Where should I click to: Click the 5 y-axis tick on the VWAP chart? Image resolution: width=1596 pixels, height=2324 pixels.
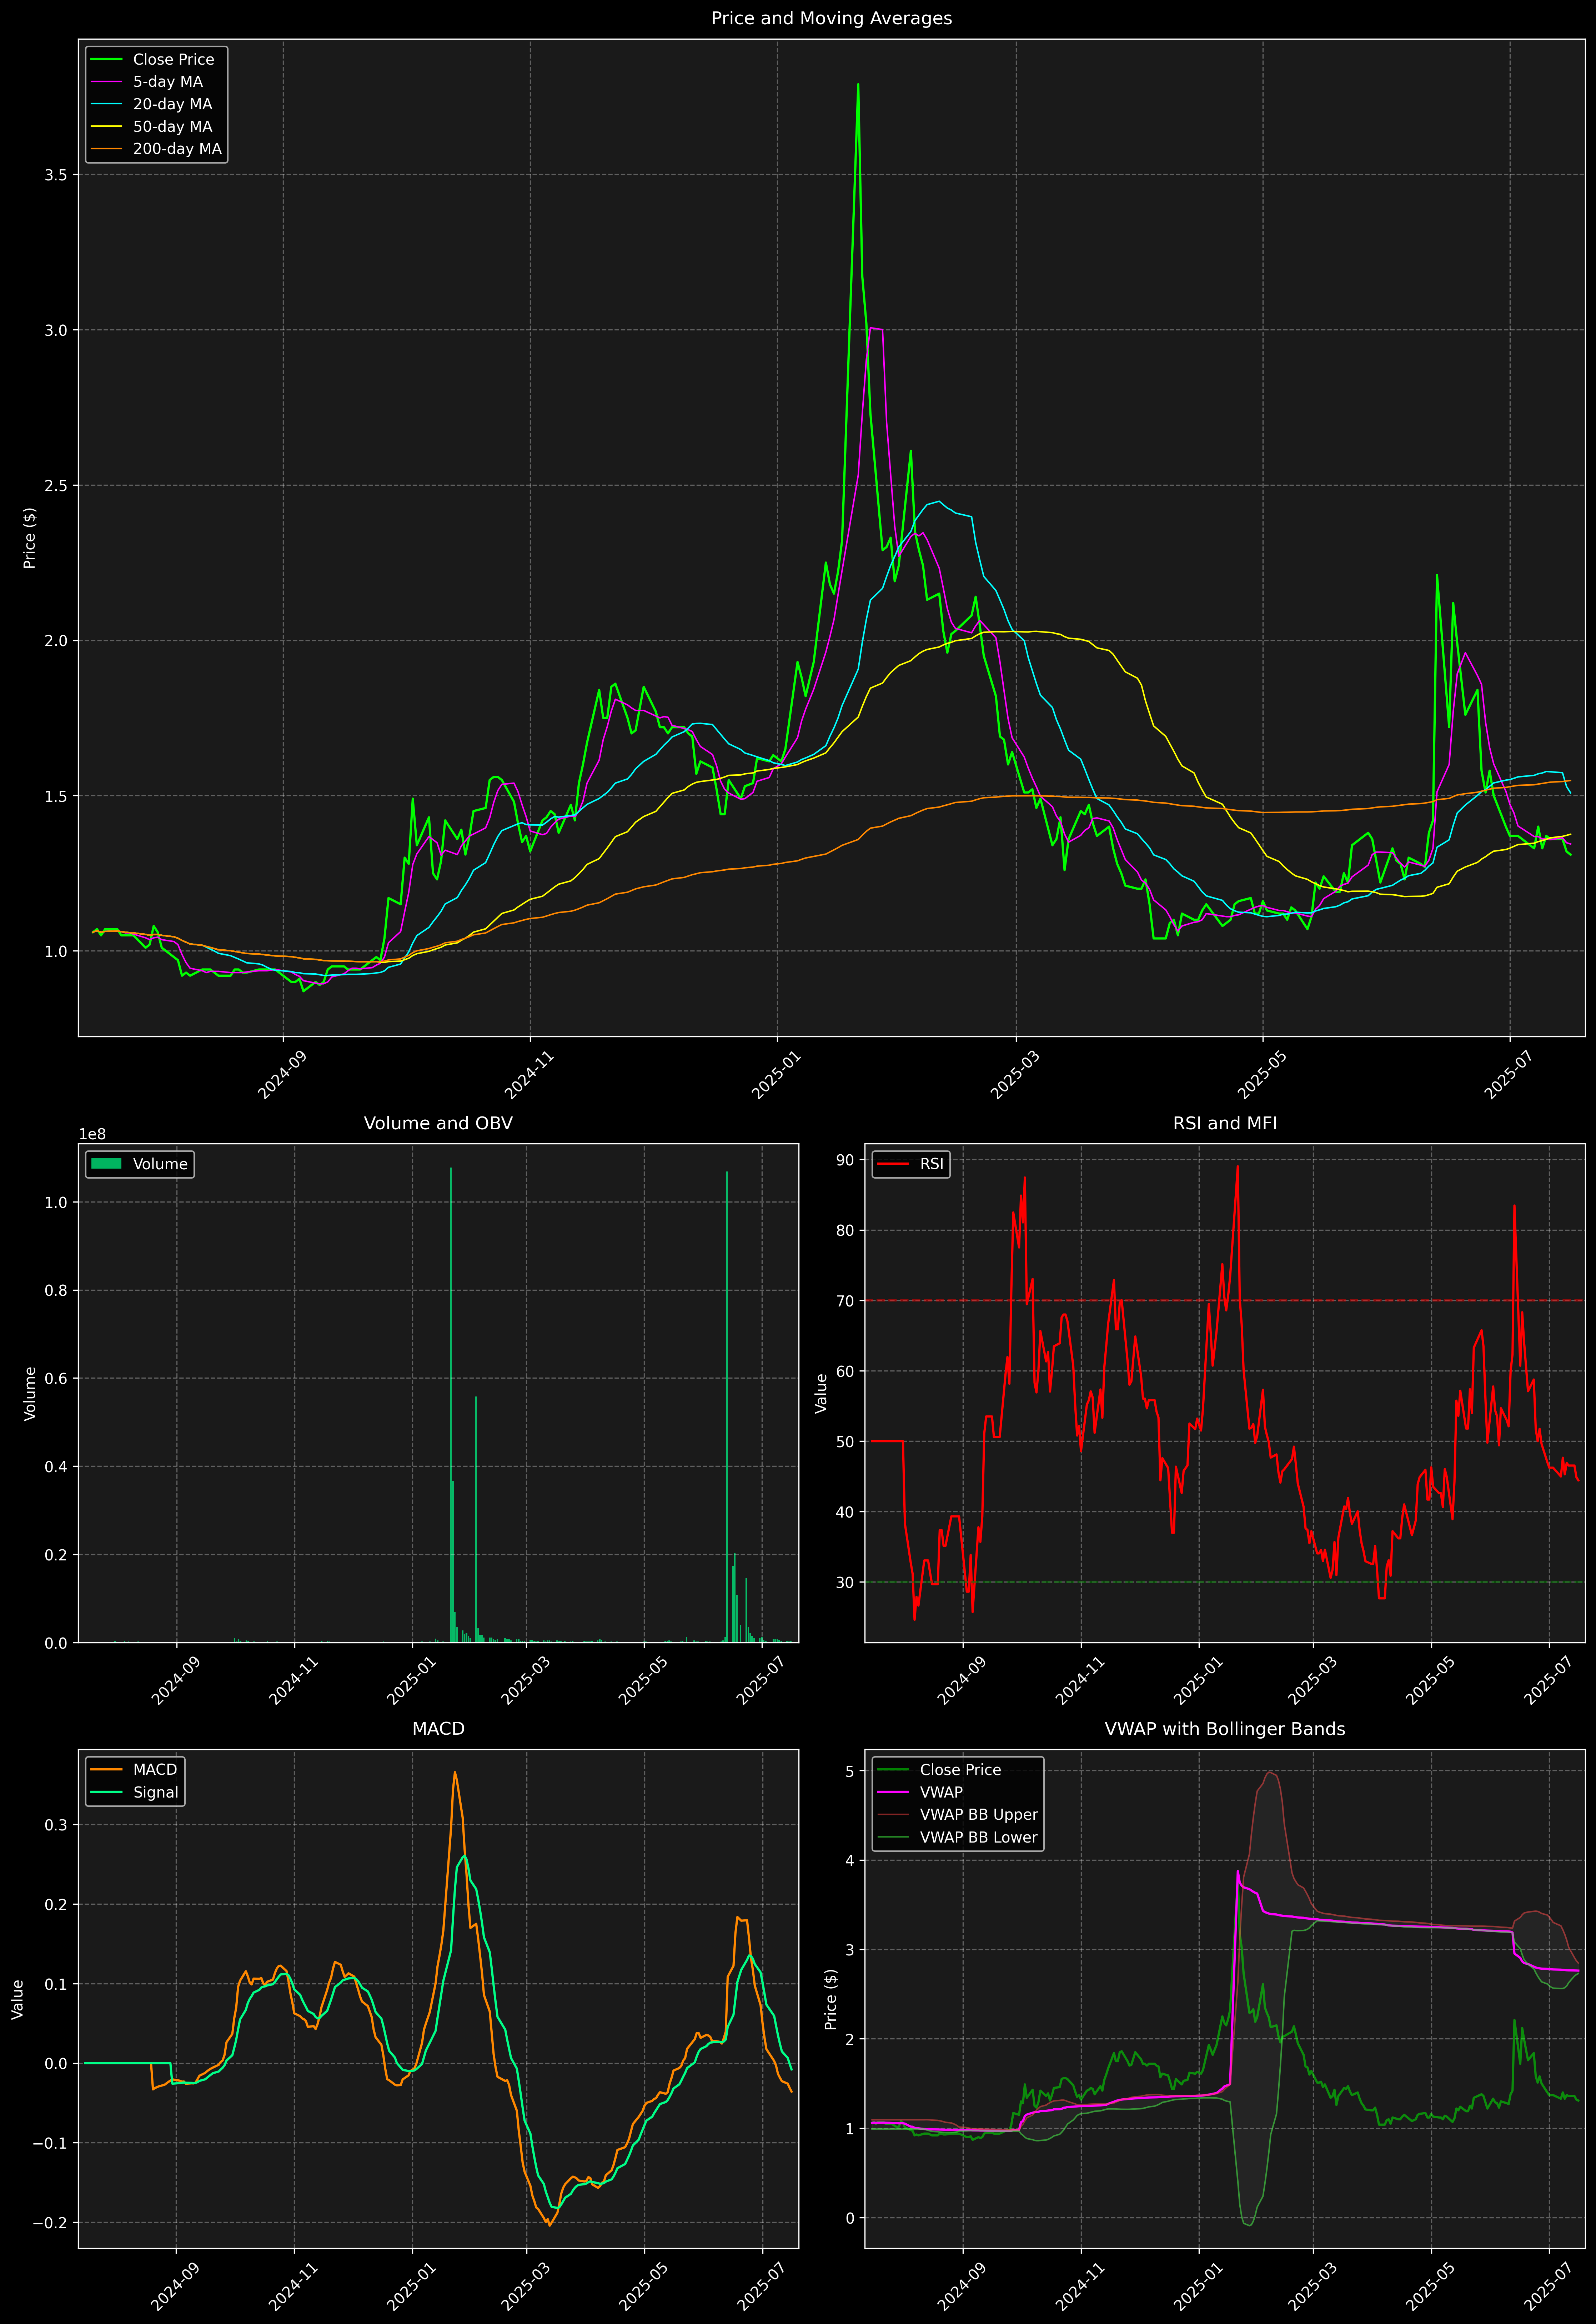point(850,1771)
